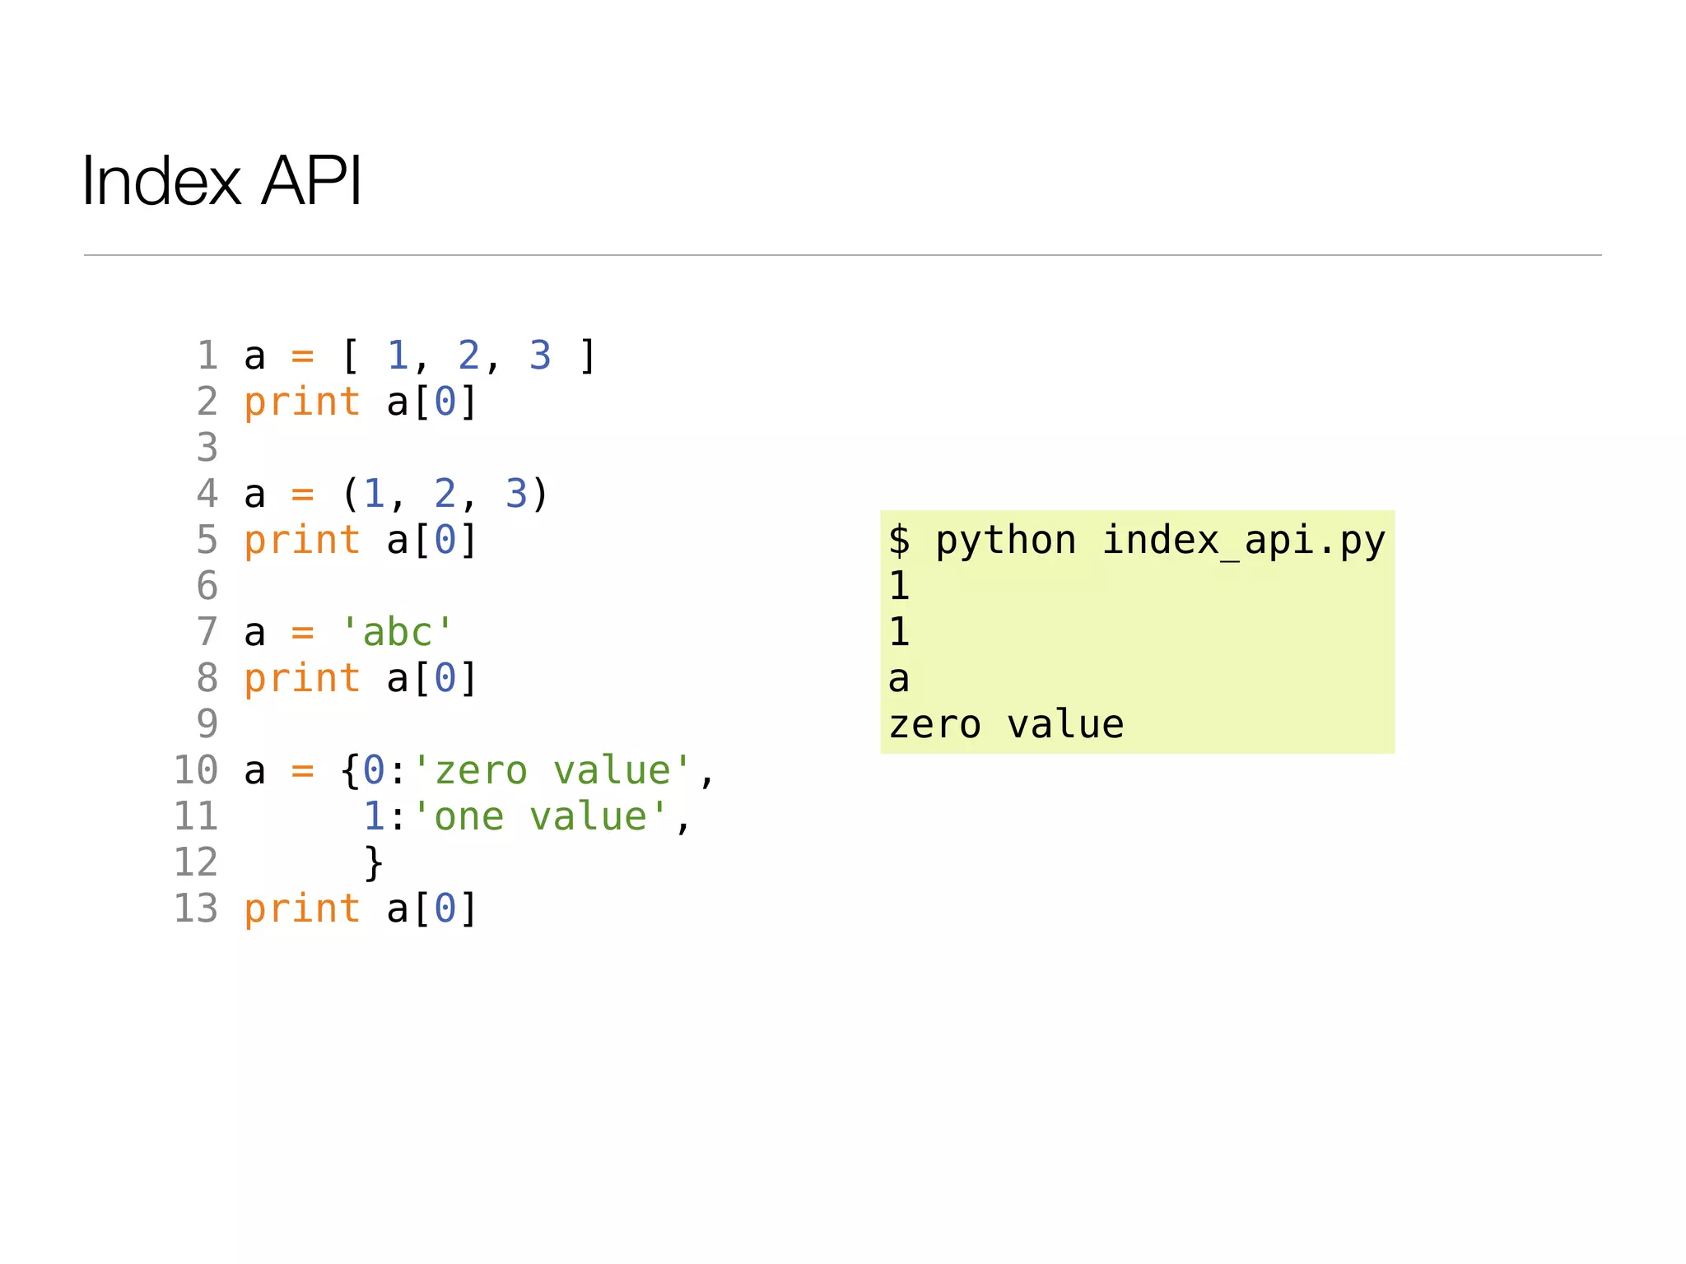Image resolution: width=1686 pixels, height=1264 pixels.
Task: Click the first '1' output line
Action: [x=899, y=586]
